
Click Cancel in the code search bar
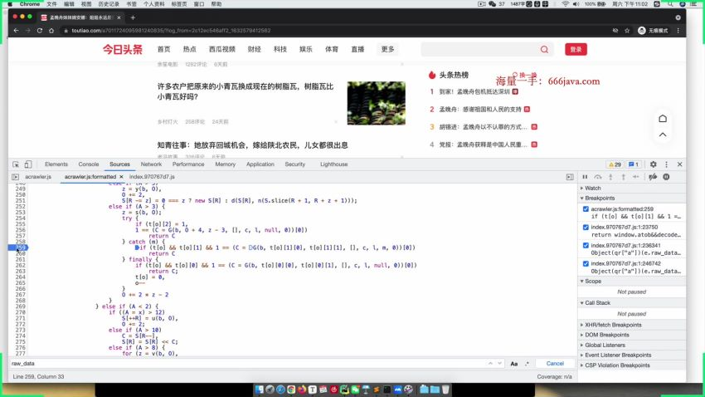click(554, 364)
